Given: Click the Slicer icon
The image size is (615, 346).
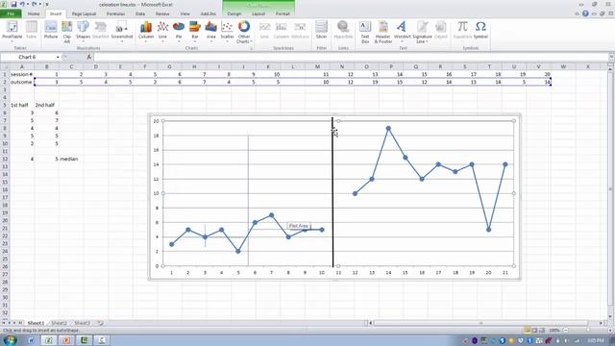Looking at the screenshot, I should point(321,31).
